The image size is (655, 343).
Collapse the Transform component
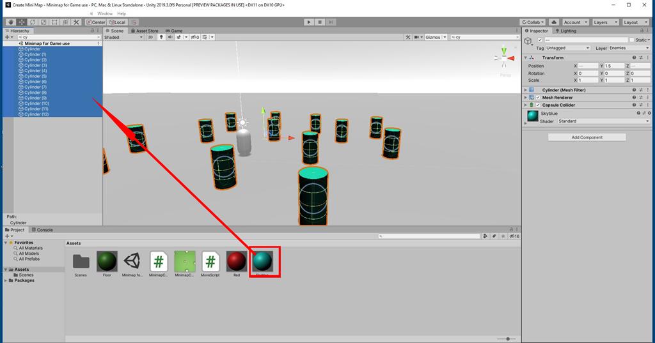pyautogui.click(x=526, y=57)
